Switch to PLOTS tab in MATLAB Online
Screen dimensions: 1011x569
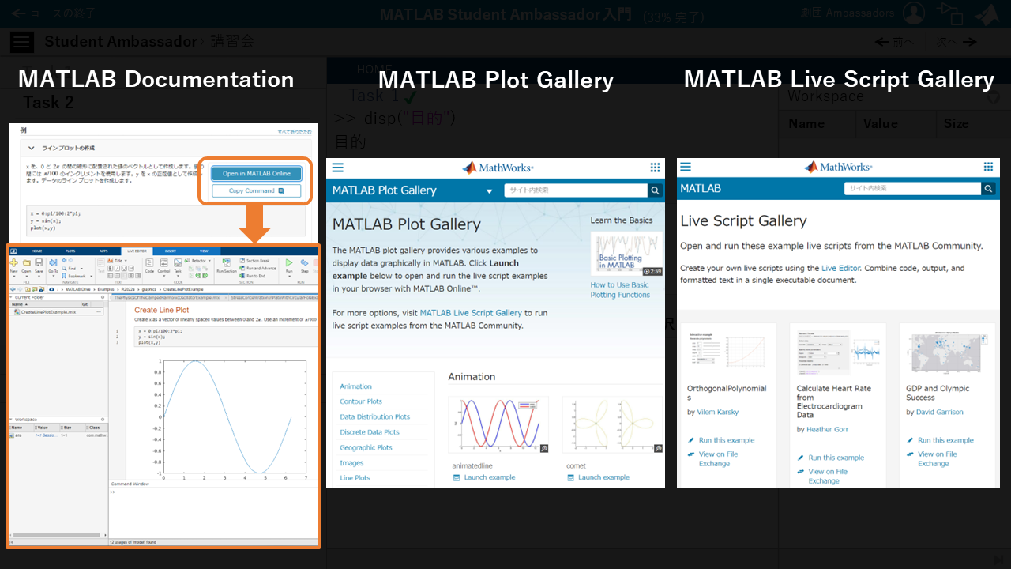point(70,251)
